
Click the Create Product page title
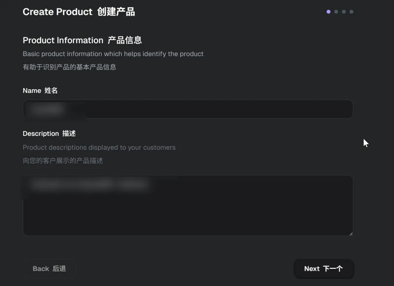(x=58, y=12)
